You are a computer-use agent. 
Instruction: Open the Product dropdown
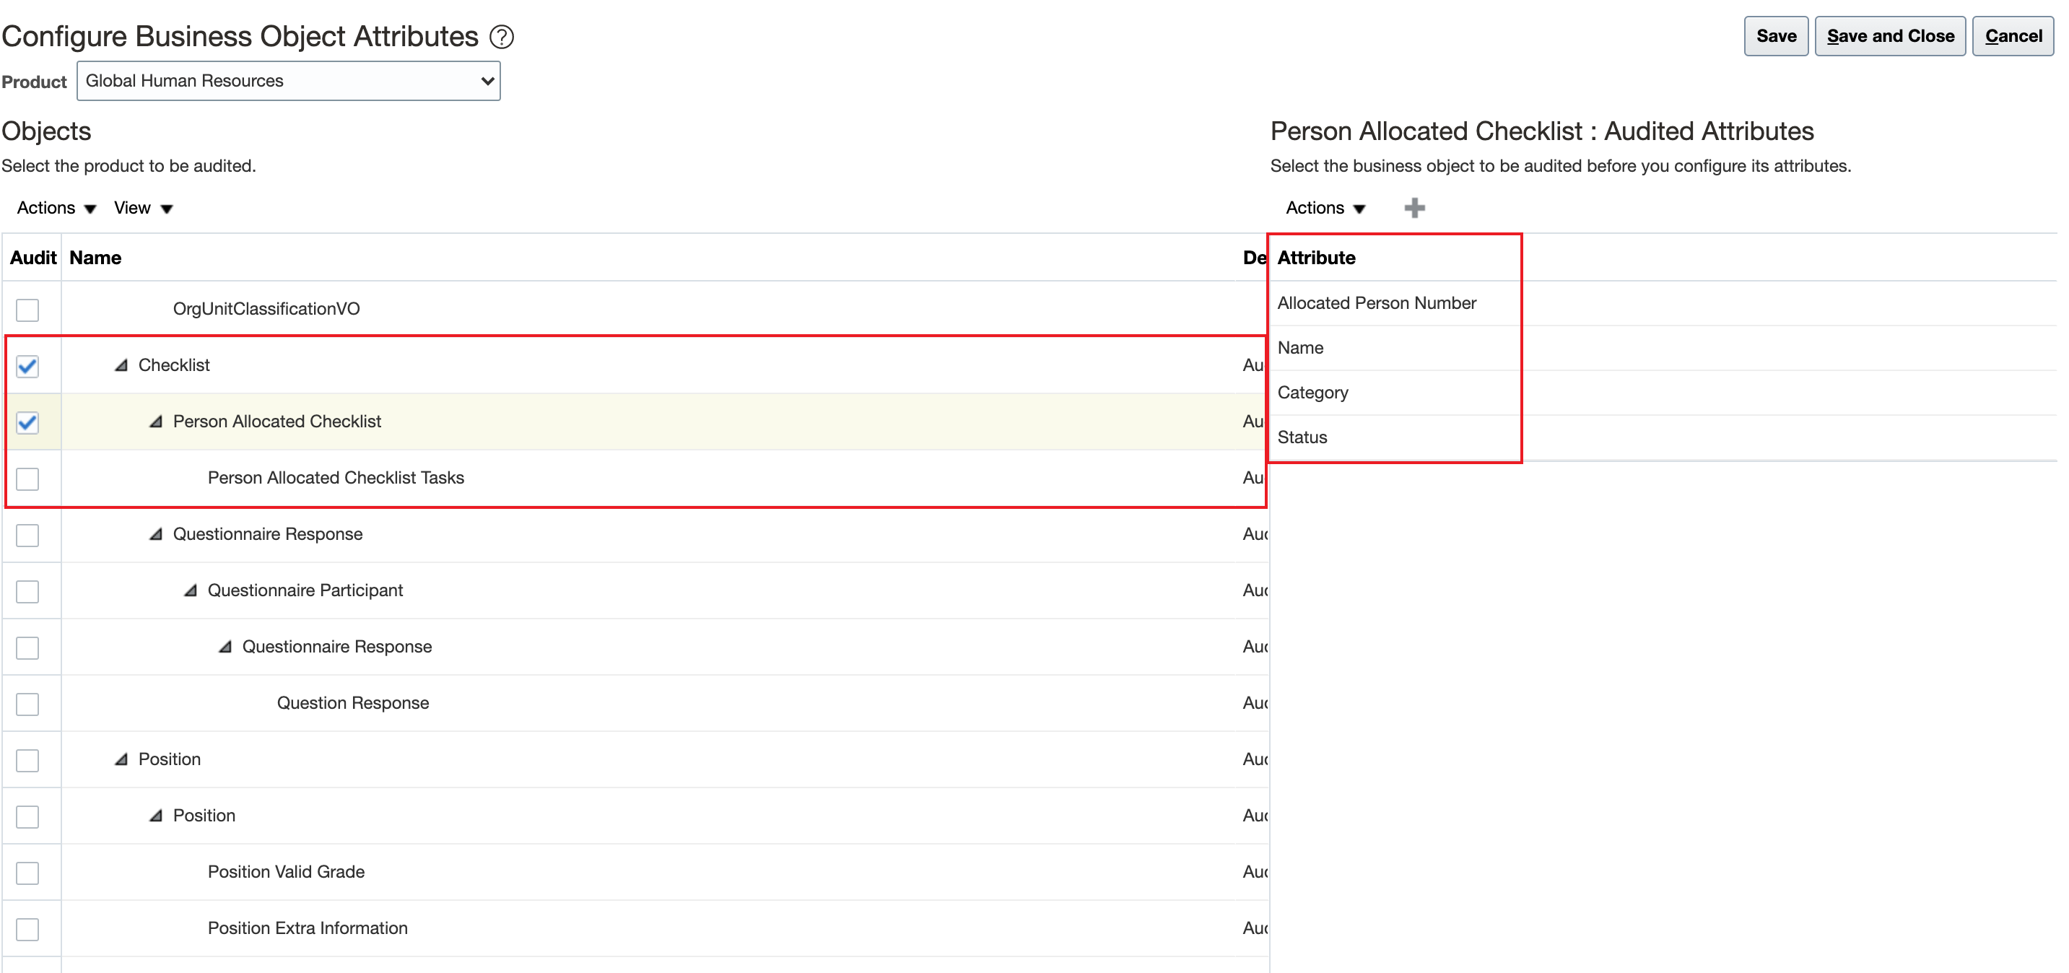click(x=288, y=81)
